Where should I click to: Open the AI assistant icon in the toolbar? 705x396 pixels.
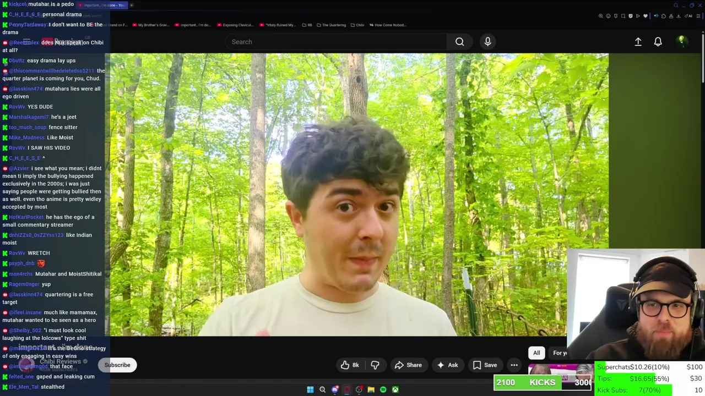coord(688,16)
